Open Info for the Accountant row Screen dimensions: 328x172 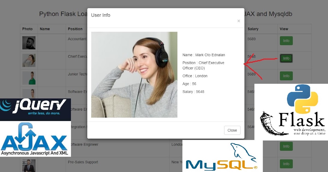(286, 41)
